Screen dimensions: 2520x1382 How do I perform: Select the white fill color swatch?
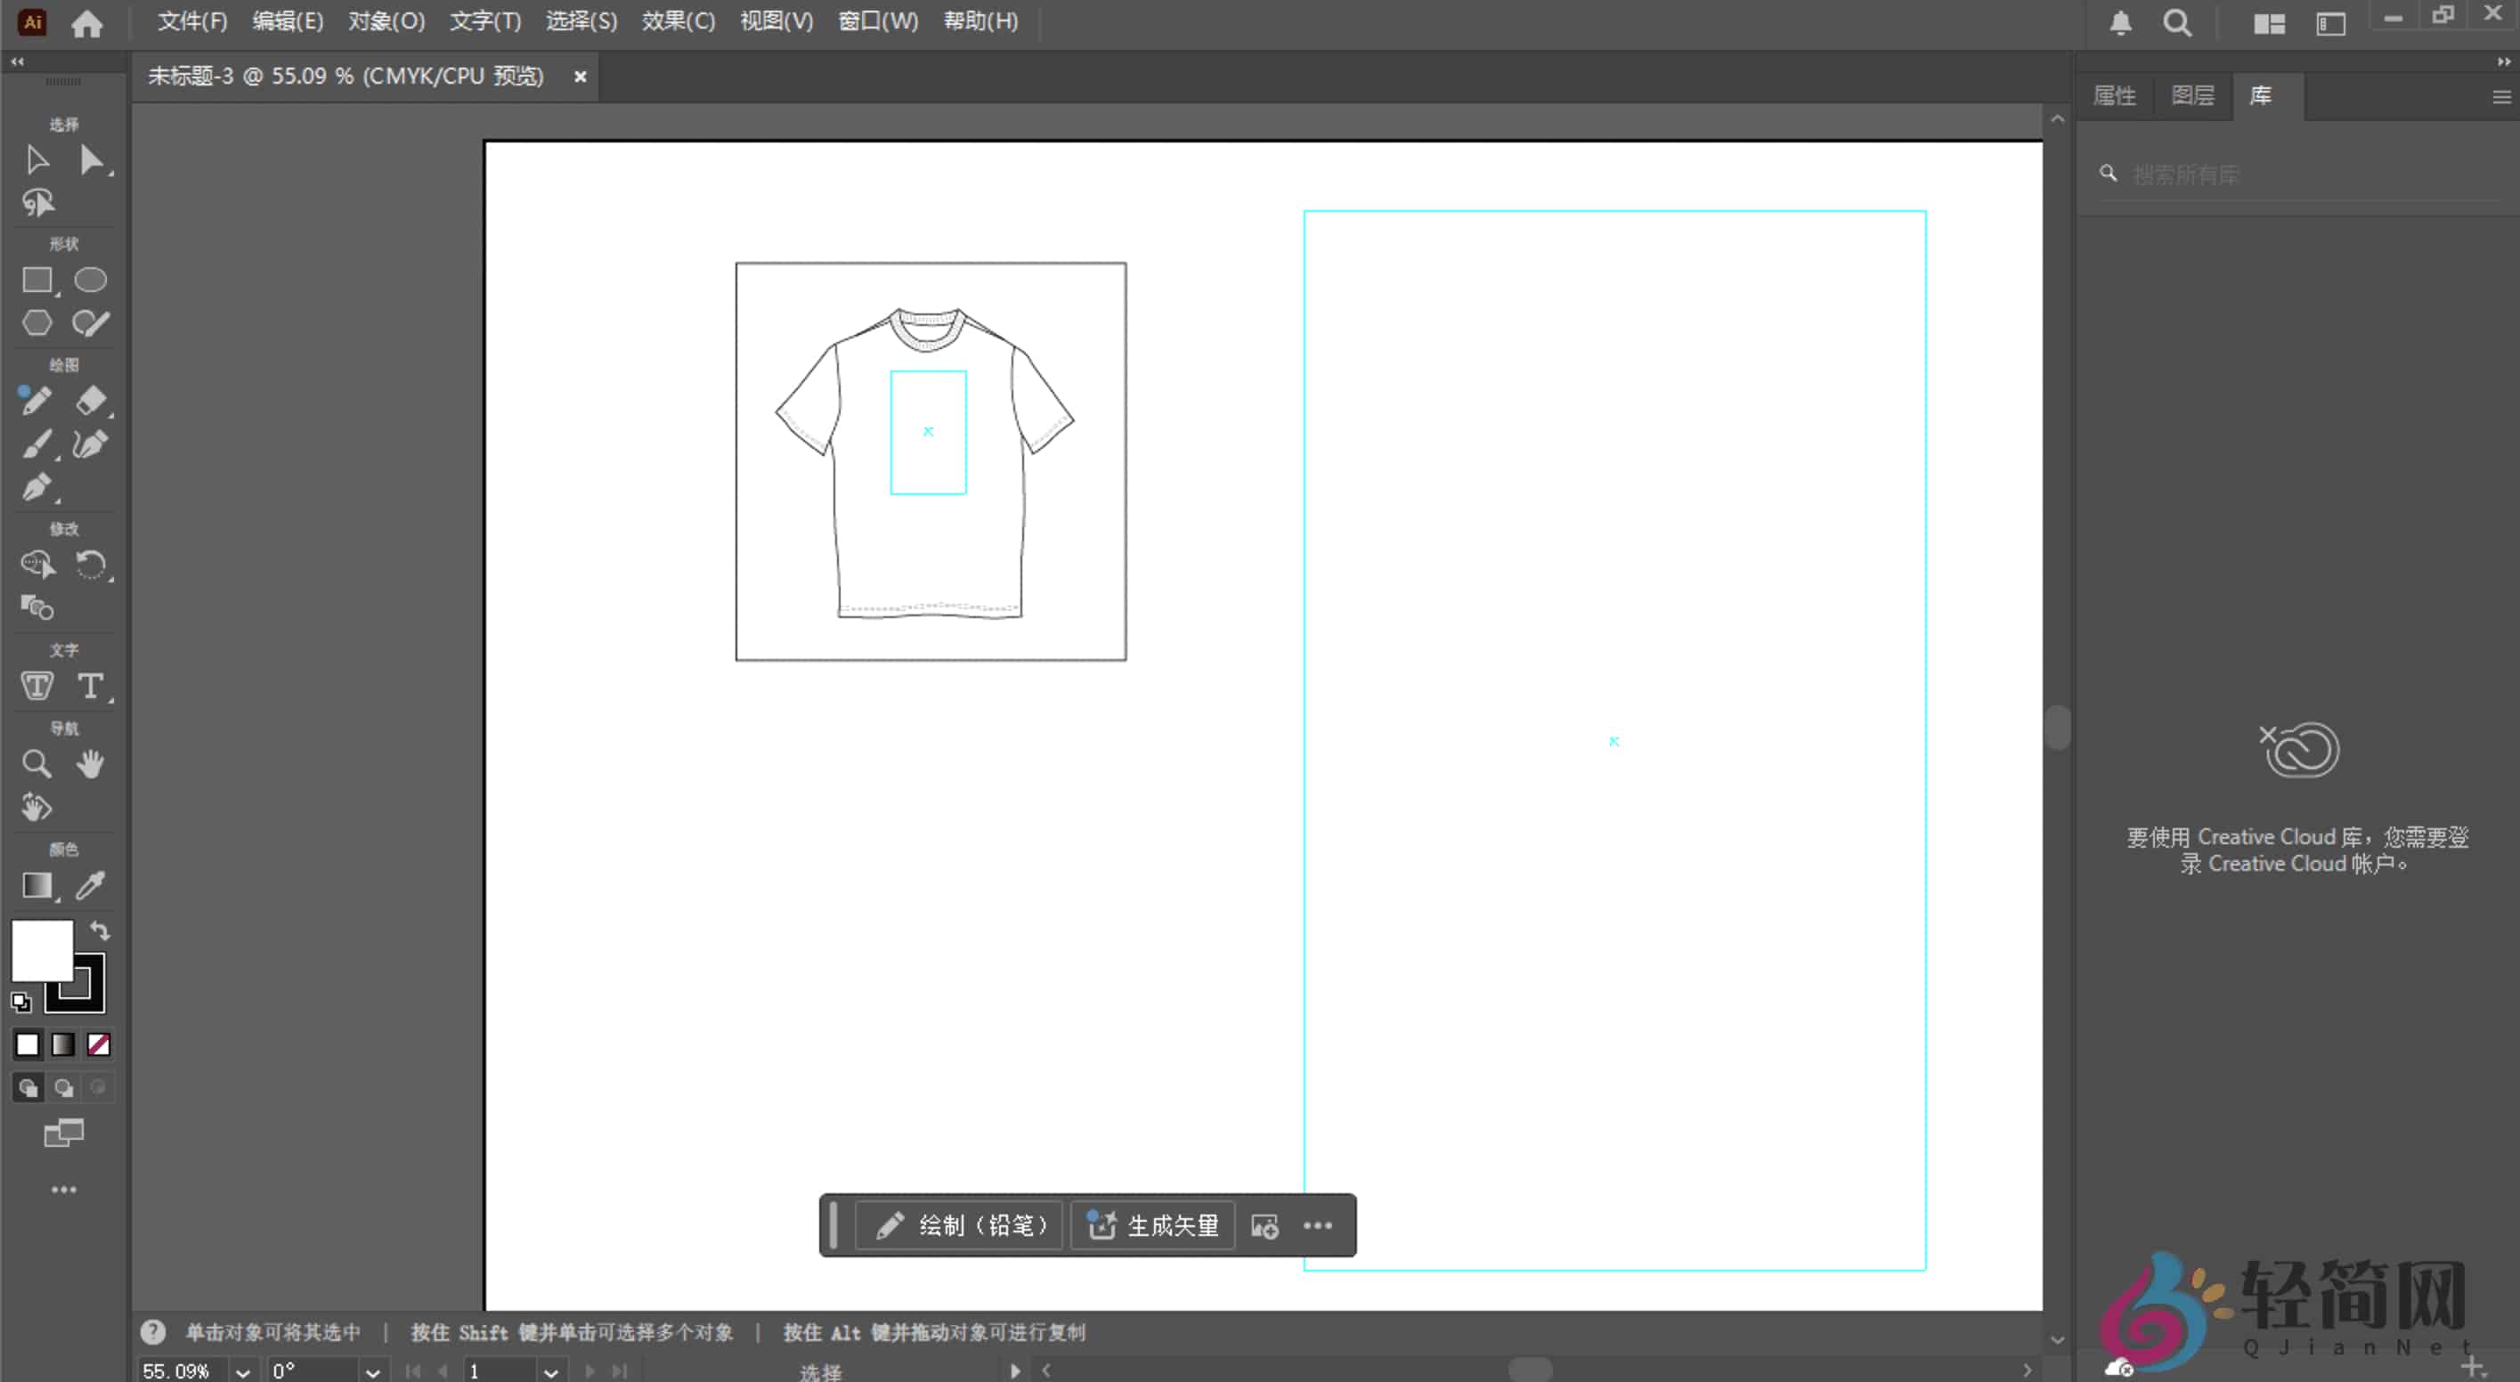point(27,1045)
